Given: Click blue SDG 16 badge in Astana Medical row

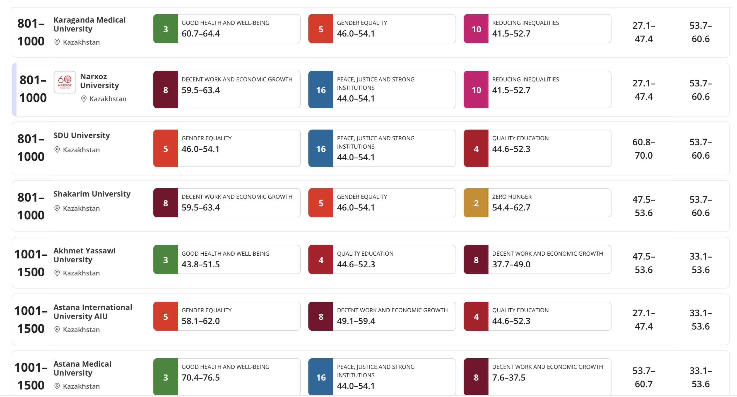Looking at the screenshot, I should (321, 377).
